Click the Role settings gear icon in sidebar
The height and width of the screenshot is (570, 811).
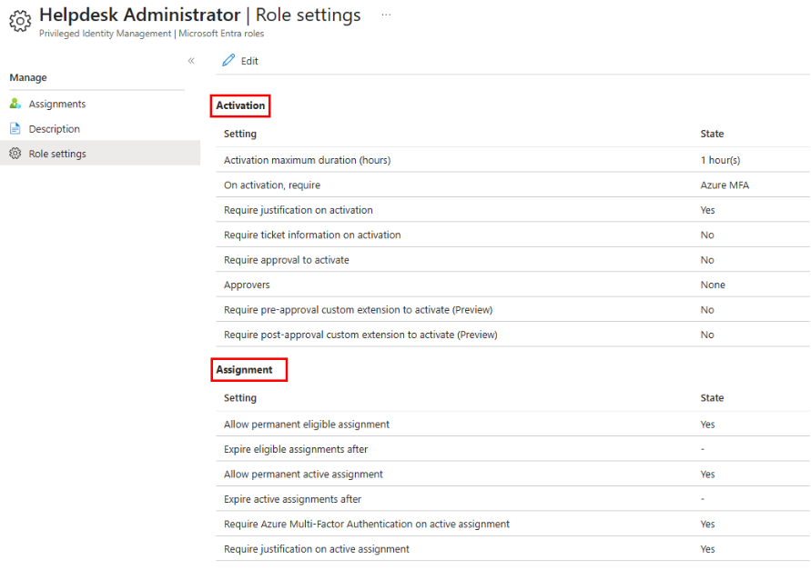point(15,154)
